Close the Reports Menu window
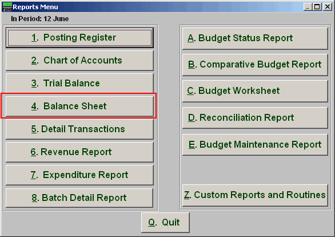335x237 pixels. (328, 7)
